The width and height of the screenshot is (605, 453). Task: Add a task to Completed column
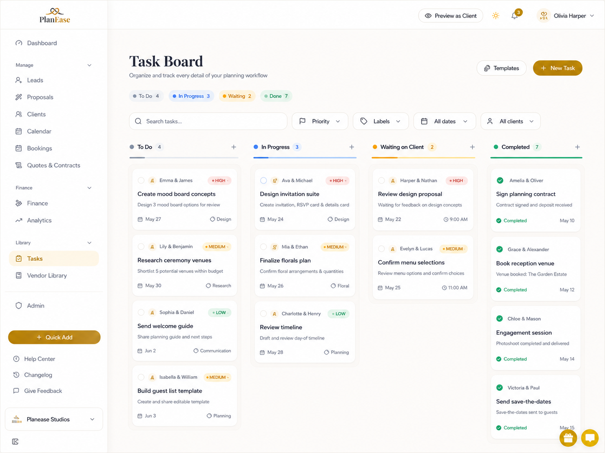(577, 147)
